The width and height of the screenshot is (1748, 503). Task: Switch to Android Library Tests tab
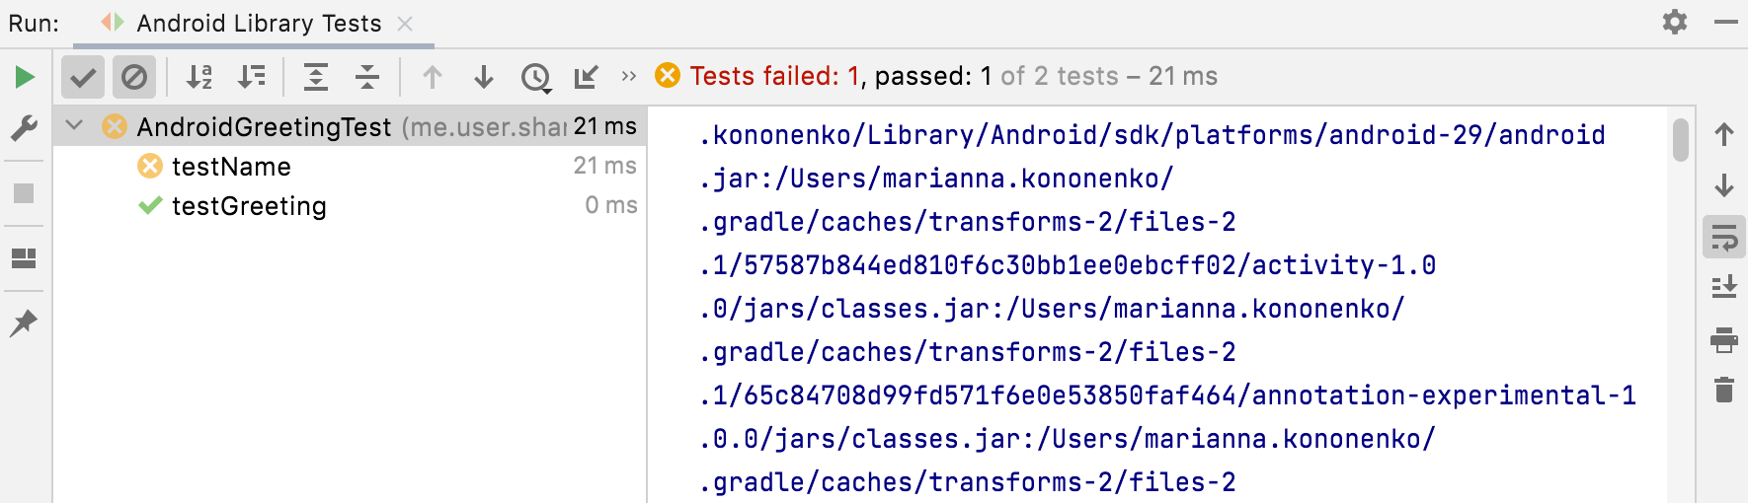pos(258,23)
